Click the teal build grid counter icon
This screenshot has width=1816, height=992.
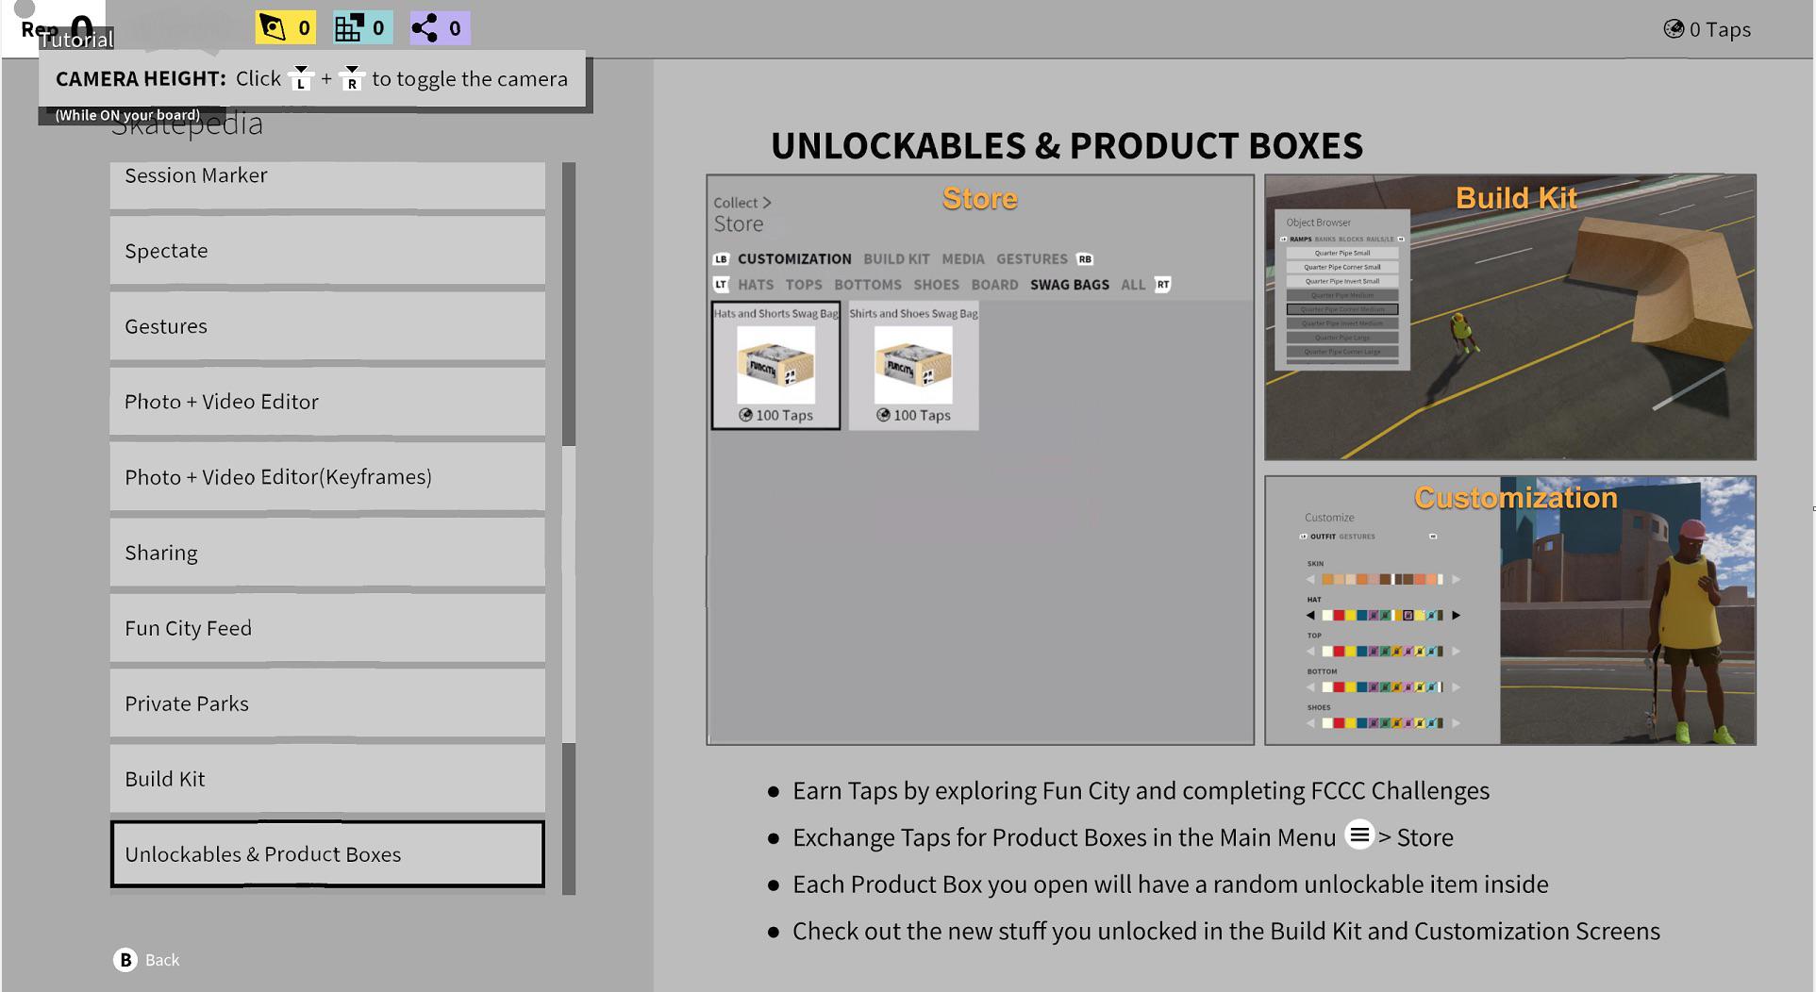point(348,28)
